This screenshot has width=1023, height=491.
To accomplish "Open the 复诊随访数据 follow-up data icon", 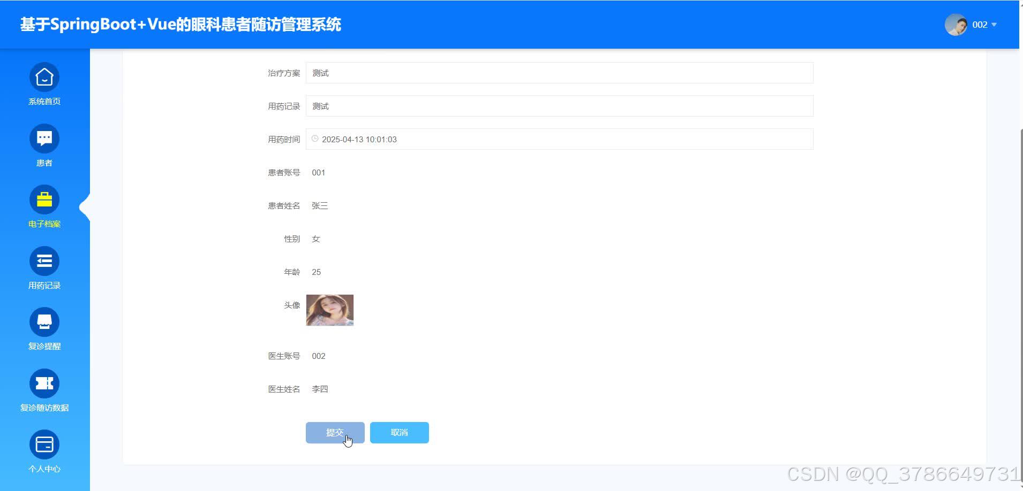I will pos(44,383).
